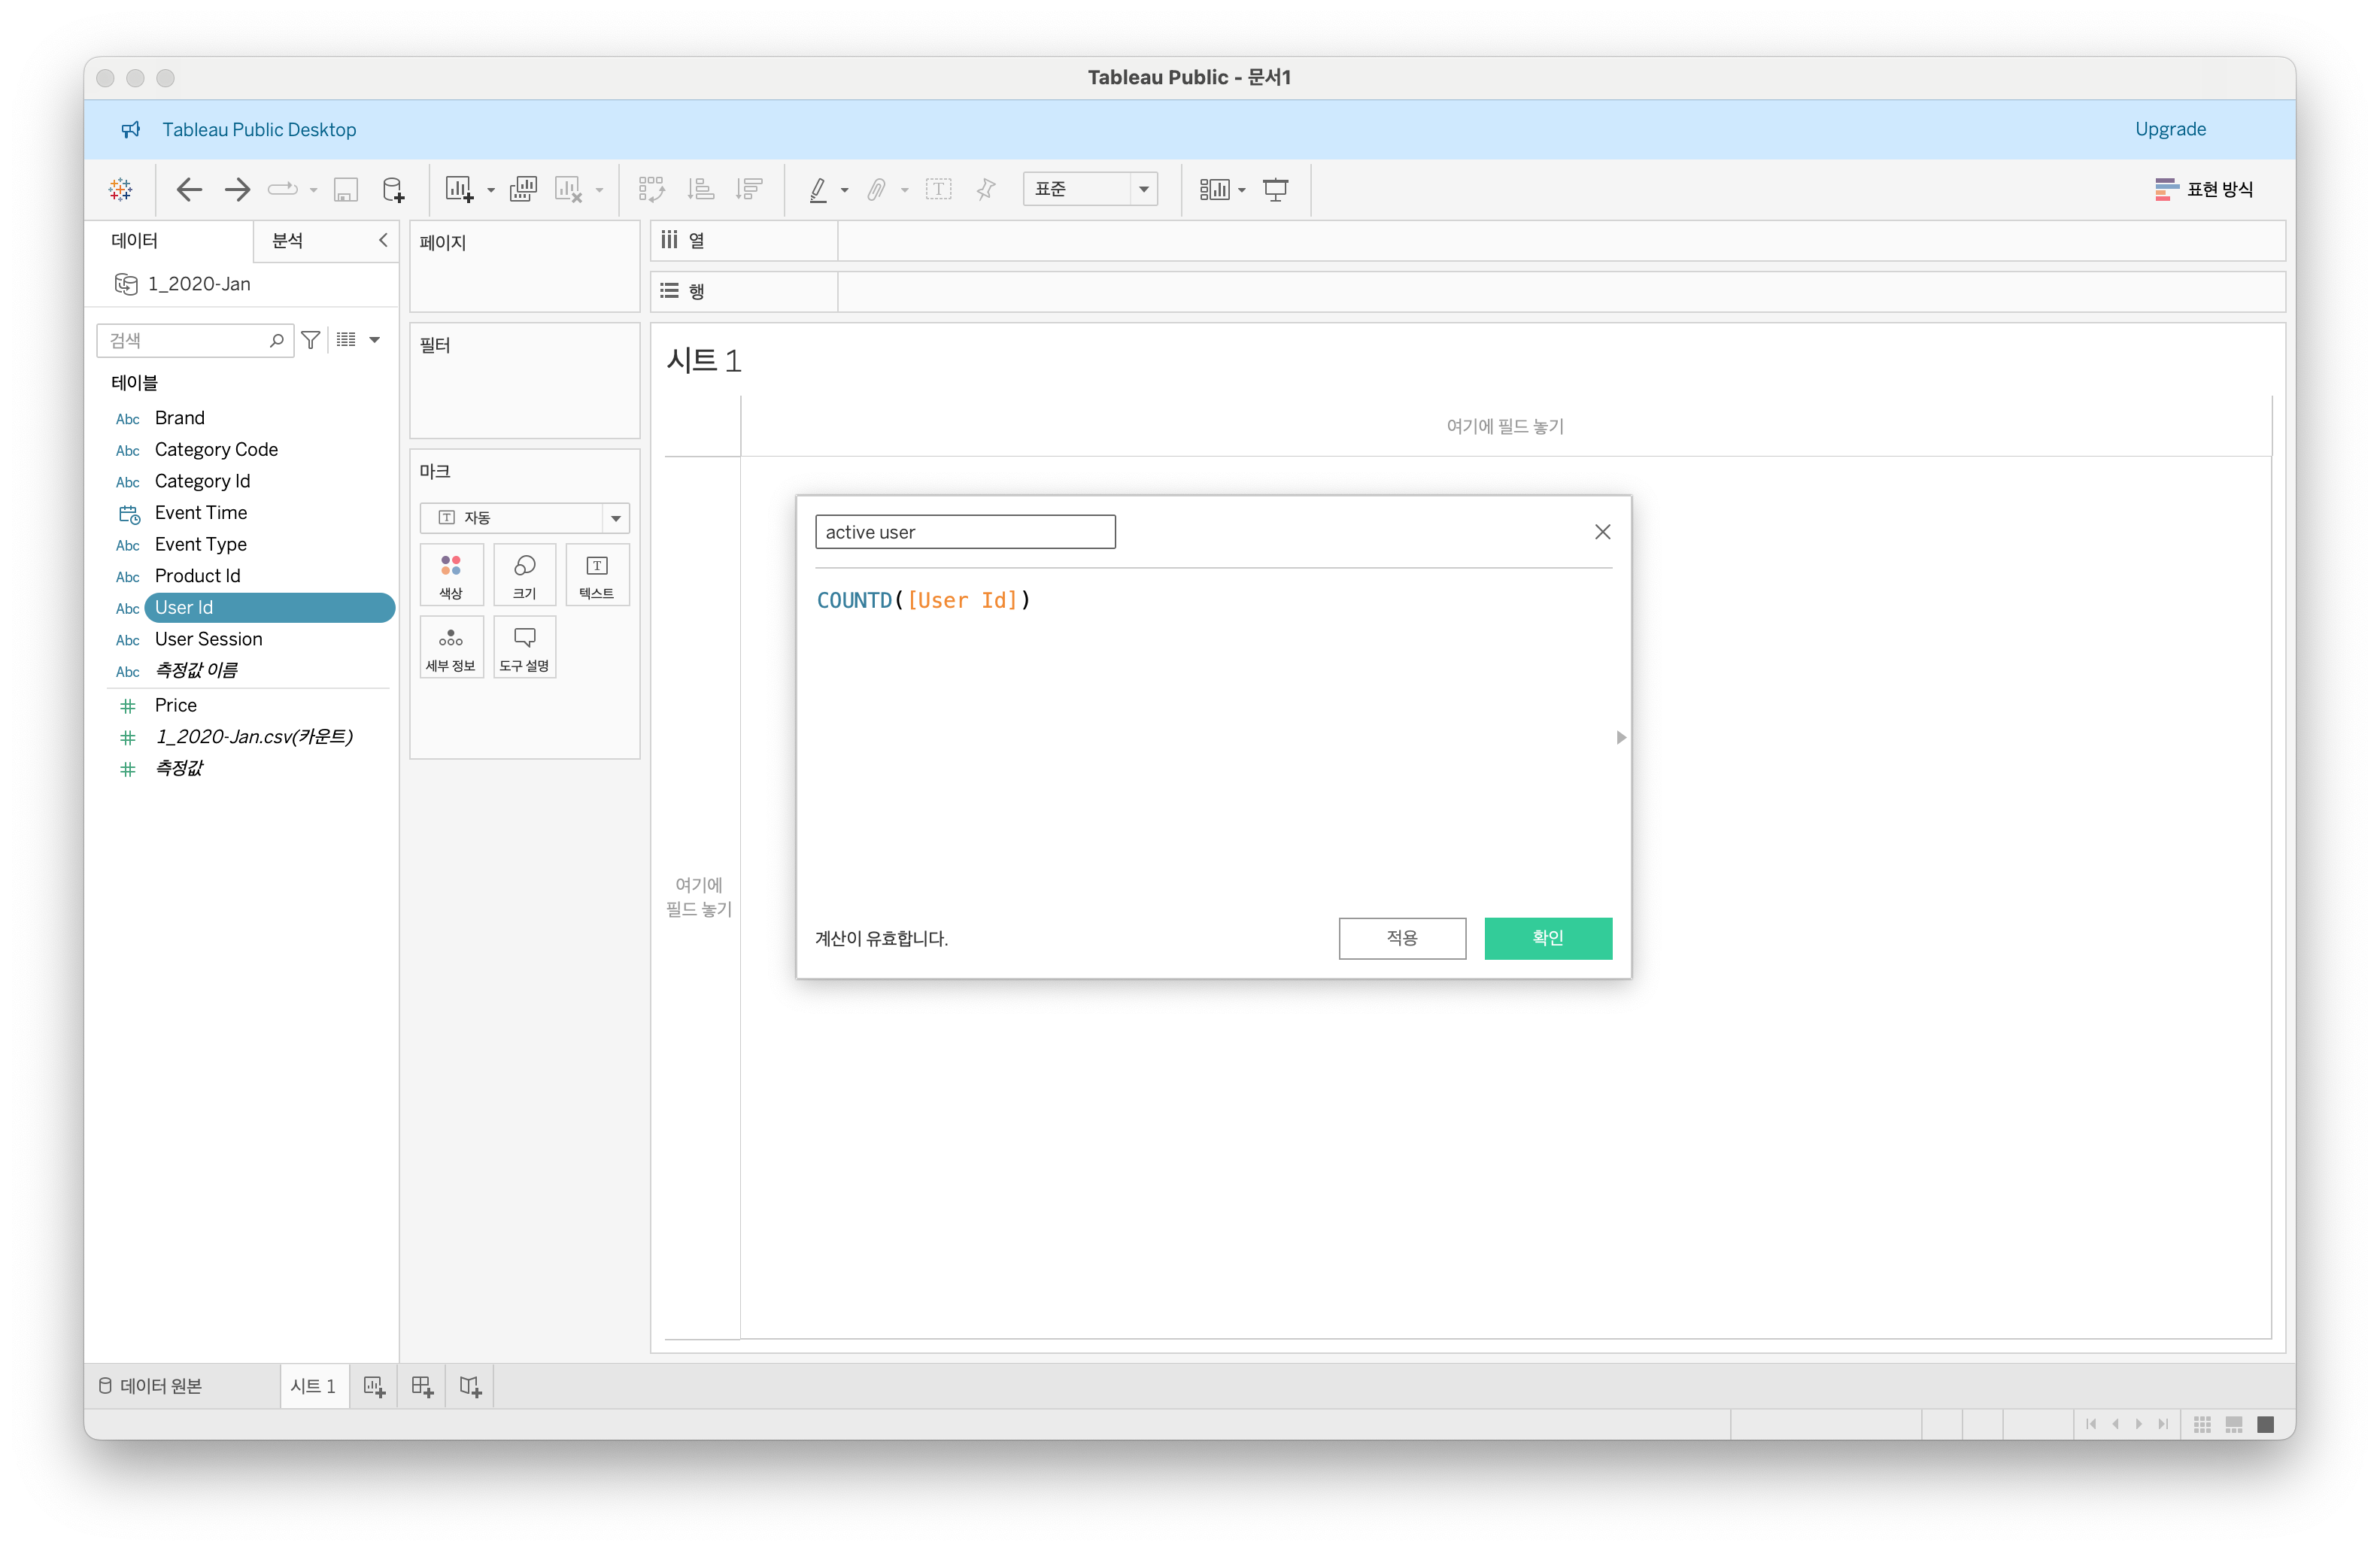The width and height of the screenshot is (2380, 1551).
Task: Toggle the 표현 방식 Show Me panel
Action: 2204,189
